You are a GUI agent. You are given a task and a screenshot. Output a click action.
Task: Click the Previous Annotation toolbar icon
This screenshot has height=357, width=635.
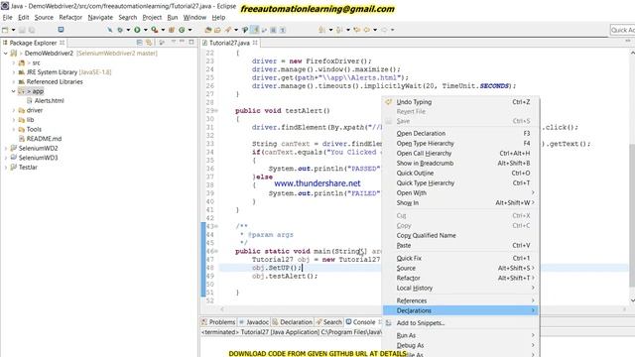click(339, 30)
